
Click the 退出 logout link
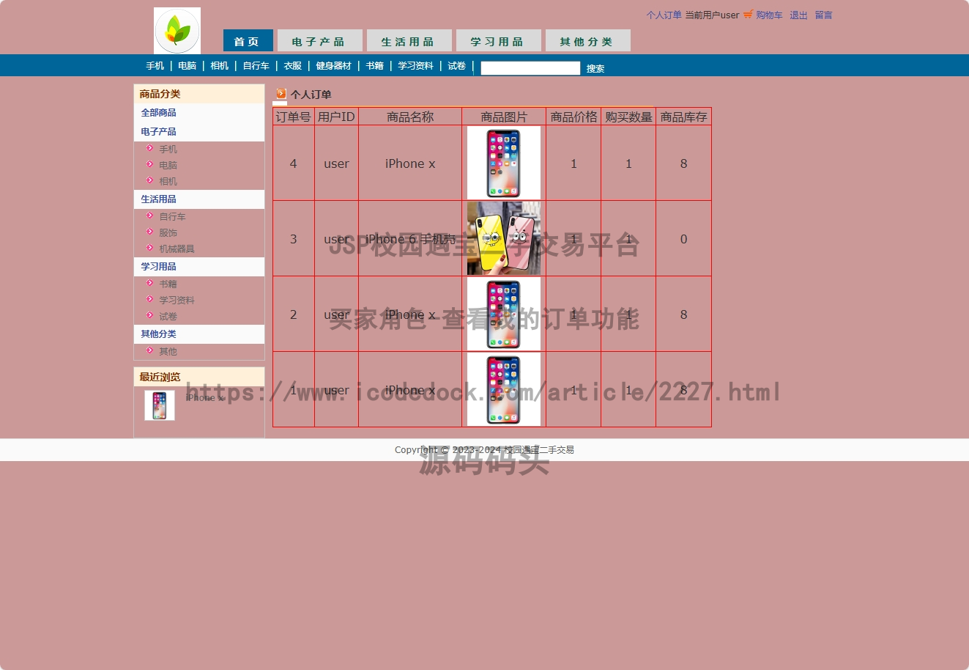point(798,15)
